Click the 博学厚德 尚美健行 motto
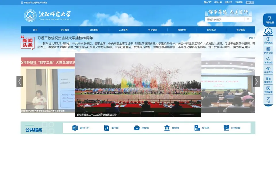Screen dimensions: 276x173 click(228, 12)
